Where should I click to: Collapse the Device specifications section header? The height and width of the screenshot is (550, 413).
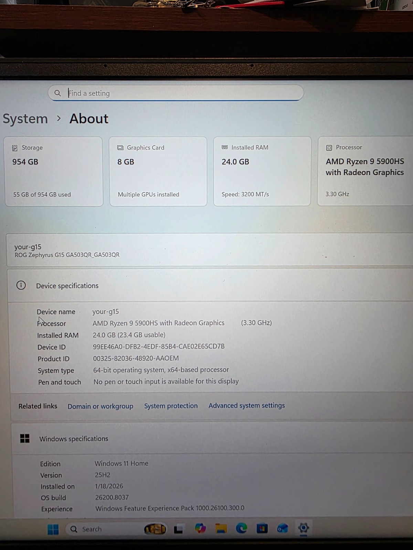point(210,285)
